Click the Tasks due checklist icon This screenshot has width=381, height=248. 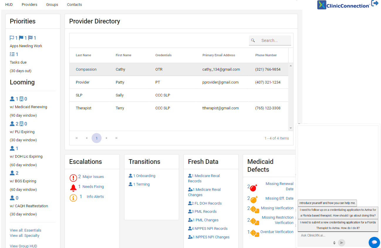(x=12, y=54)
